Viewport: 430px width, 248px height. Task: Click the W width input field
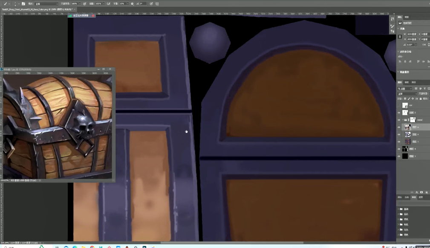pos(412,34)
